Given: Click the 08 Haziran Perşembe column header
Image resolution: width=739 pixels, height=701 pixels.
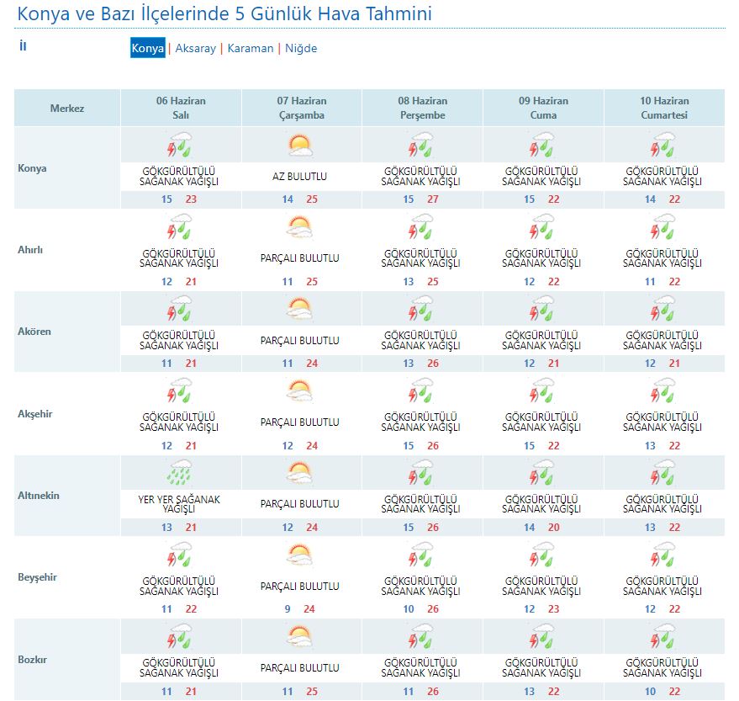Looking at the screenshot, I should click(x=422, y=108).
